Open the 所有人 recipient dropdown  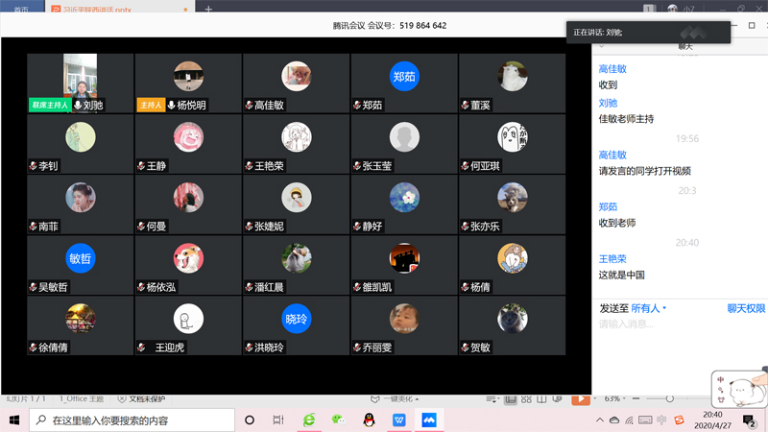649,308
